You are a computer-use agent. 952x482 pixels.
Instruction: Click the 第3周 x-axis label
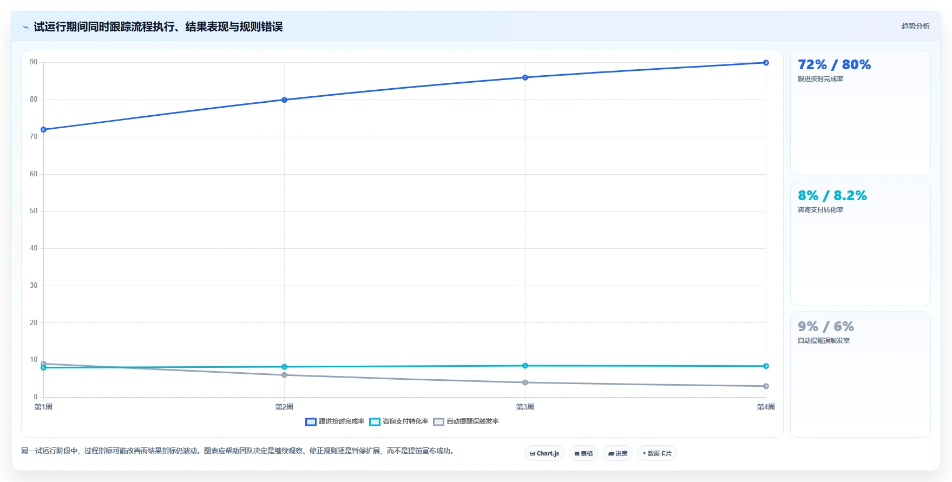525,407
